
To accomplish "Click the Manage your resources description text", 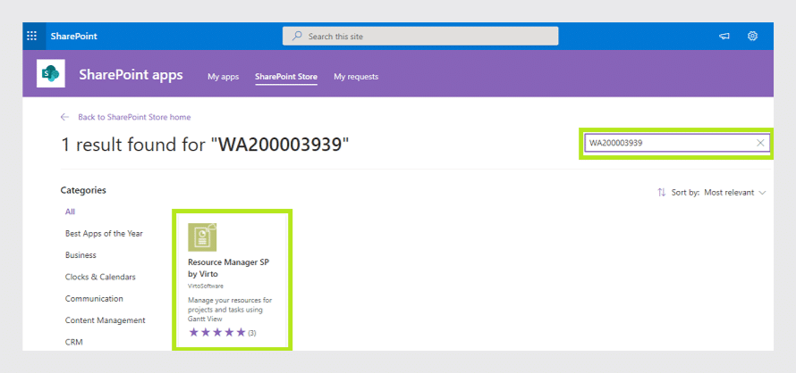I will [230, 310].
